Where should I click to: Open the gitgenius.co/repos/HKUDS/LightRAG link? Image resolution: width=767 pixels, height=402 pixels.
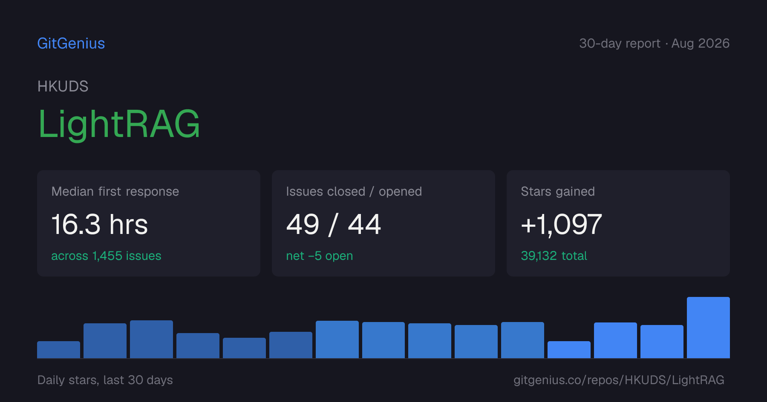619,380
